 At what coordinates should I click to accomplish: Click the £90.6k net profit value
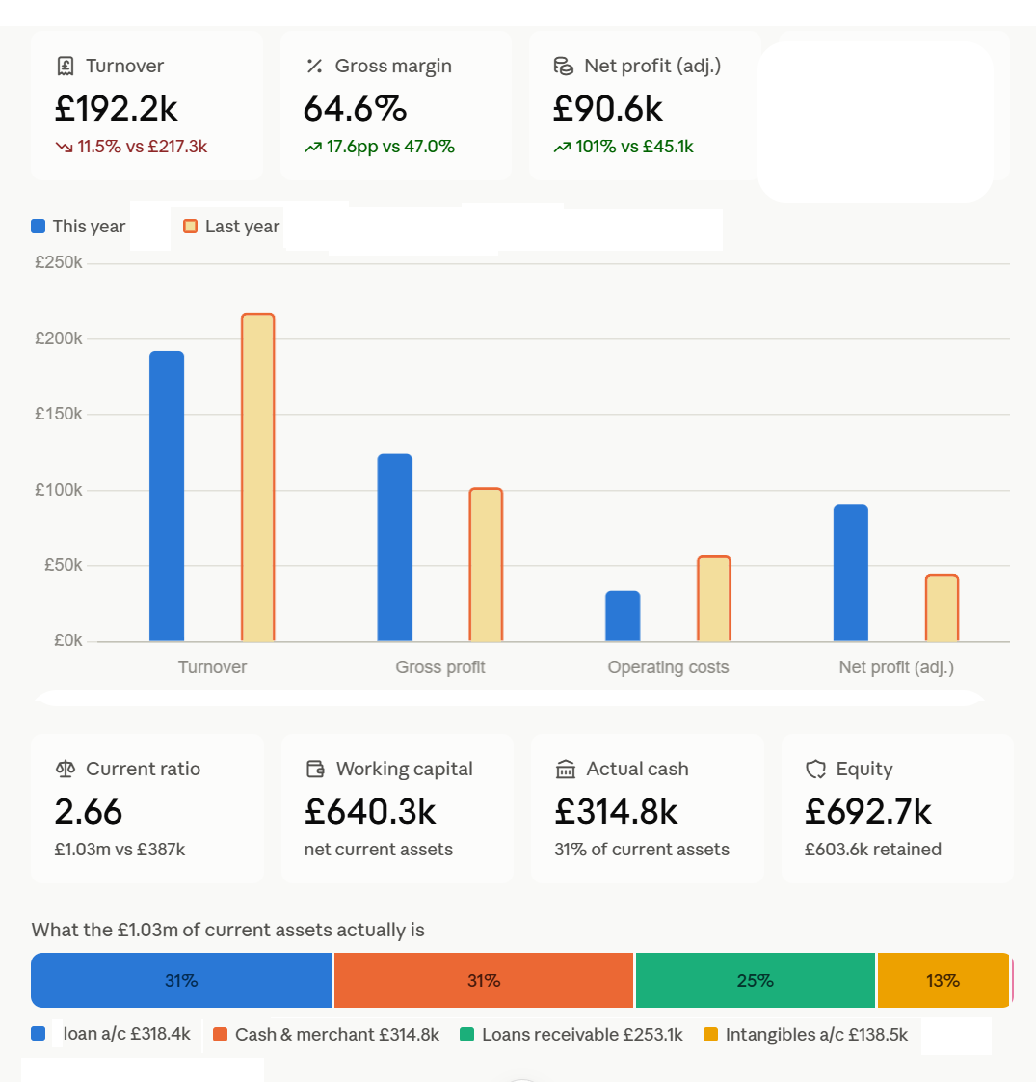[608, 108]
